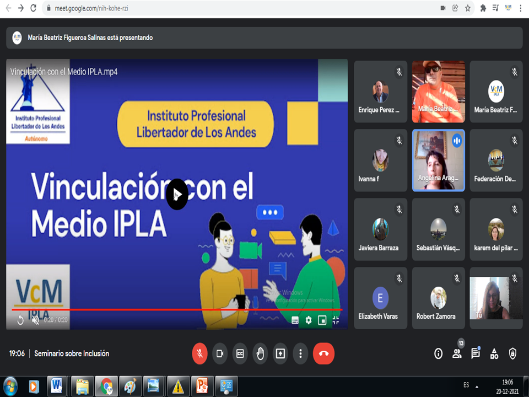Turn on captions with the CC button

coord(240,353)
